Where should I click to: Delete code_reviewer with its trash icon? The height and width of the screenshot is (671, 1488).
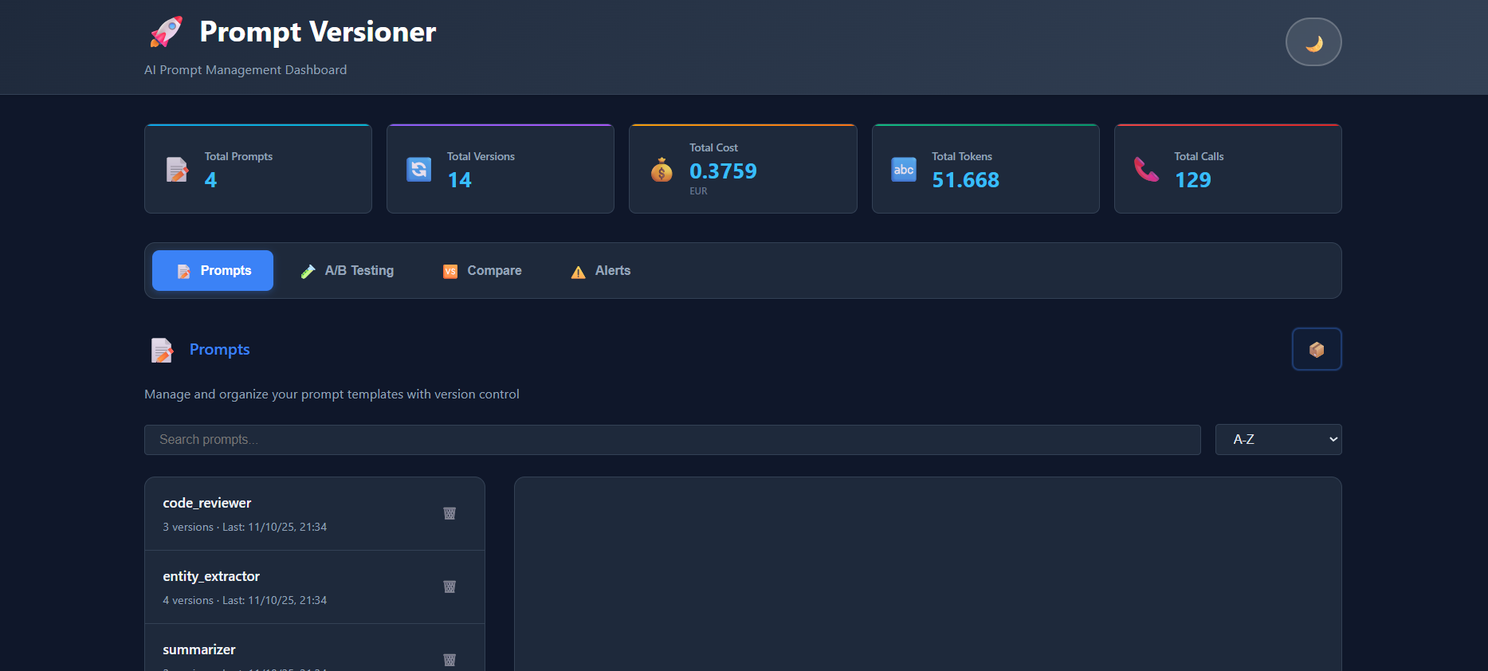click(450, 514)
